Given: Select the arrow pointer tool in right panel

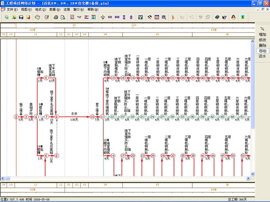Looking at the screenshot, I should 262,28.
